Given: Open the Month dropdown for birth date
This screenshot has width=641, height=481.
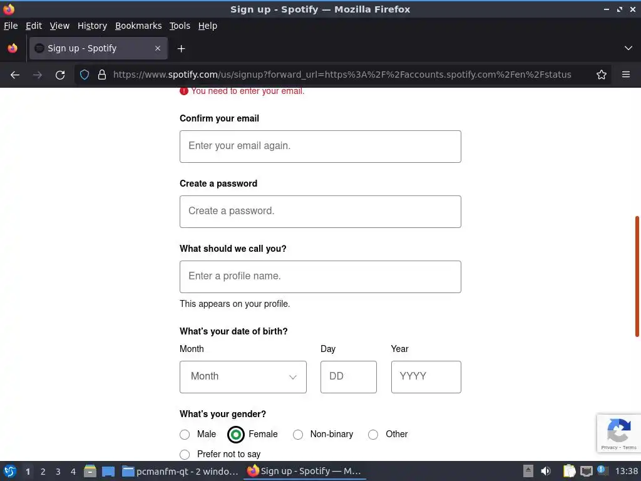Looking at the screenshot, I should 243,376.
